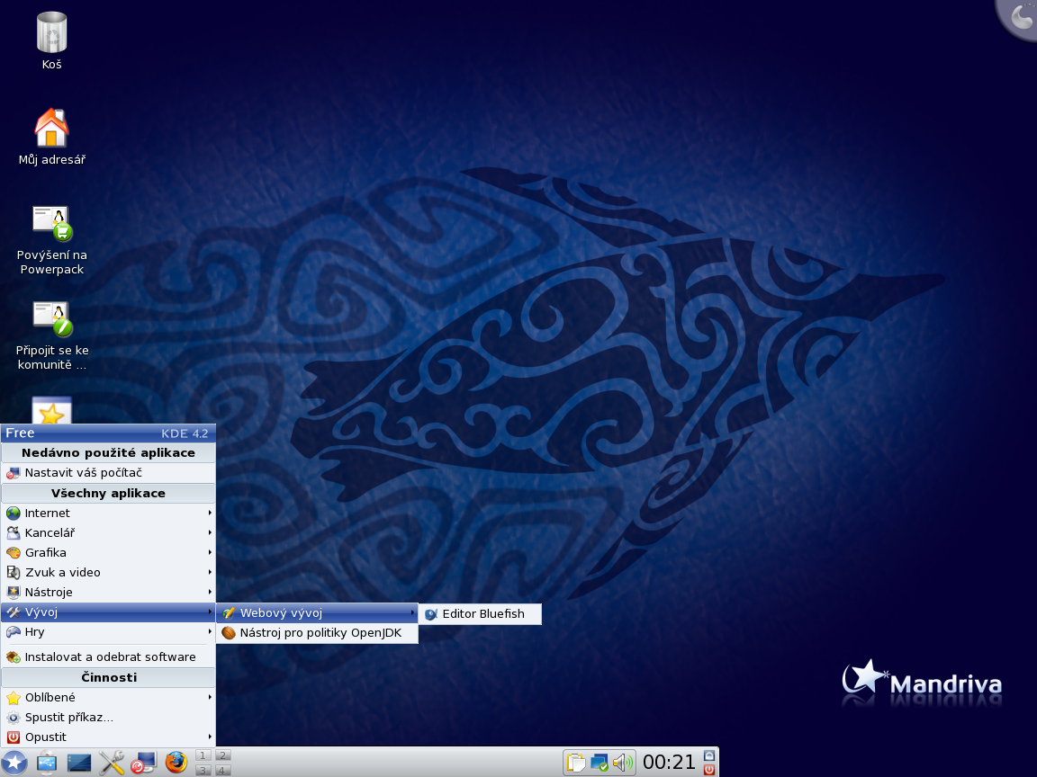Expand the arrow beside Nástroje
The image size is (1037, 777).
(210, 592)
